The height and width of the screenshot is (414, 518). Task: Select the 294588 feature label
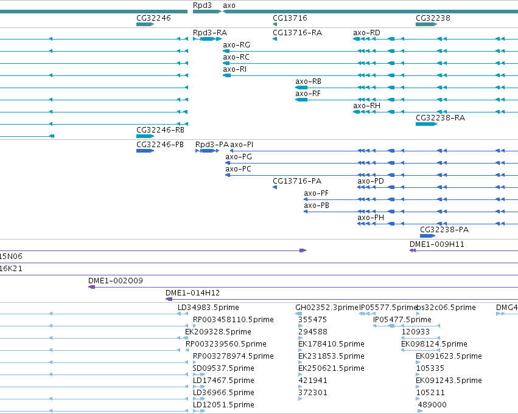pyautogui.click(x=312, y=332)
